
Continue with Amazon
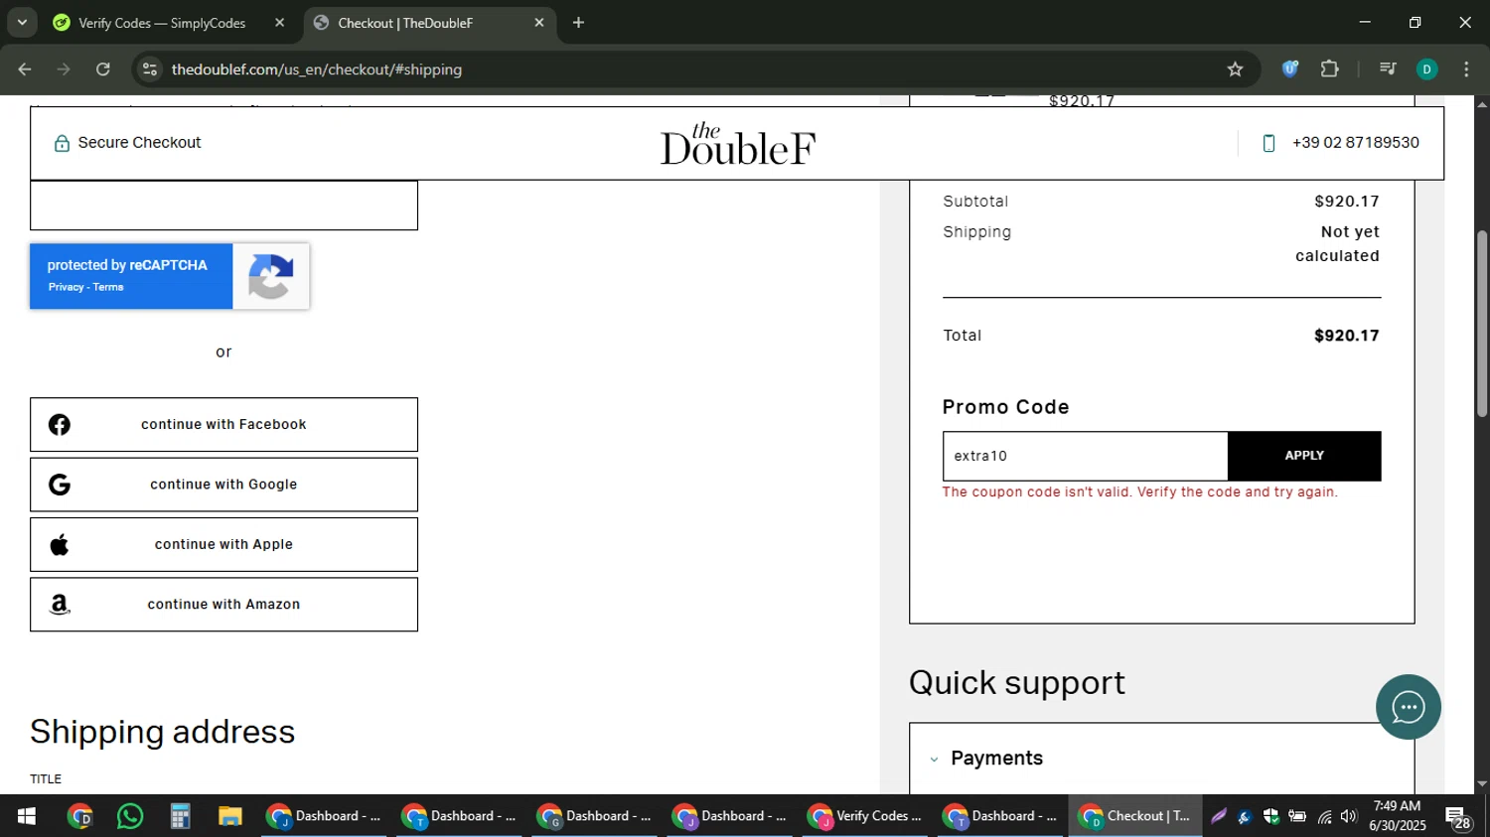pos(223,605)
